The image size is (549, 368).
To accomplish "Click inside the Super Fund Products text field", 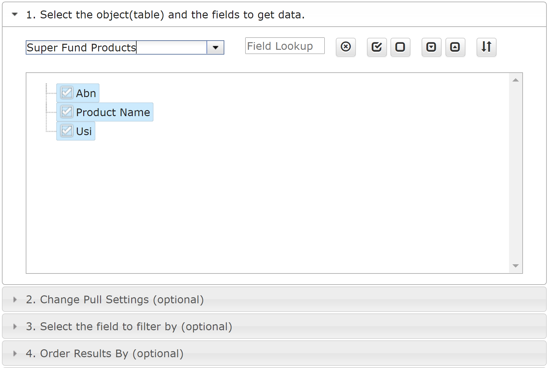I will point(116,48).
